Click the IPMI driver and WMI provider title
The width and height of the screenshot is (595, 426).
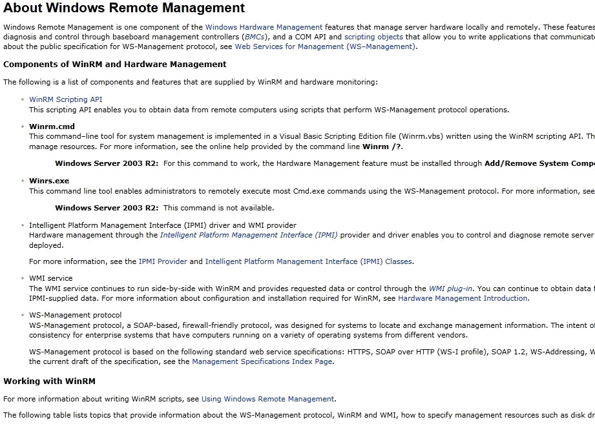(163, 225)
